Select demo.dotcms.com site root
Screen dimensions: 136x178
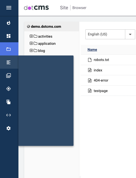click(x=46, y=26)
